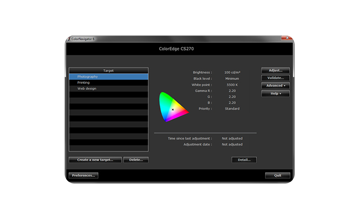Viewport: 359px width, 219px height.
Task: Expand the Help dropdown menu
Action: [x=275, y=94]
